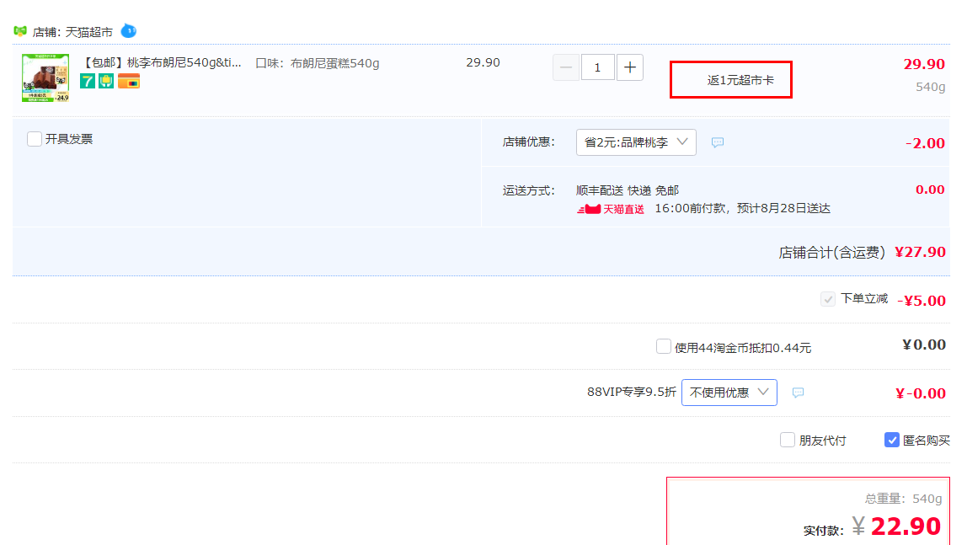This screenshot has height=545, width=967.
Task: Click the 天猫直送 delivery logo
Action: point(611,209)
